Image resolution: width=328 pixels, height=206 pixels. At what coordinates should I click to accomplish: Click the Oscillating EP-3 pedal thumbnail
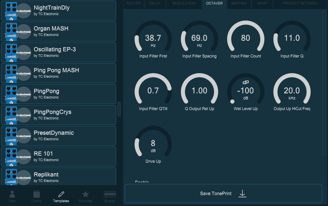click(x=11, y=52)
